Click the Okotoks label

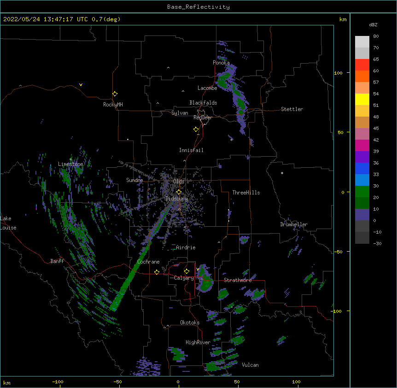(x=190, y=323)
